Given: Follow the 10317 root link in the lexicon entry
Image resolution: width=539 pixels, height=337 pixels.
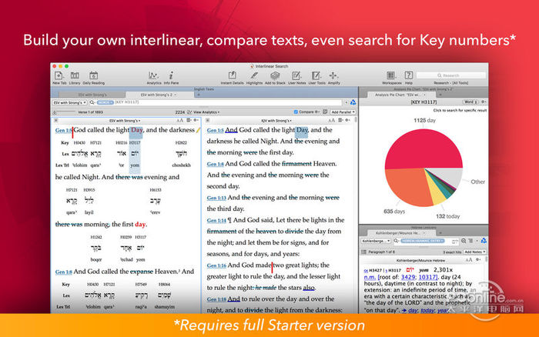Looking at the screenshot, I should pos(427,277).
